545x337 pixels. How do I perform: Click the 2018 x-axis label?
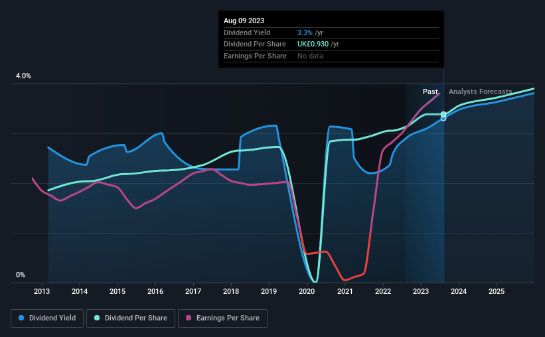[231, 291]
